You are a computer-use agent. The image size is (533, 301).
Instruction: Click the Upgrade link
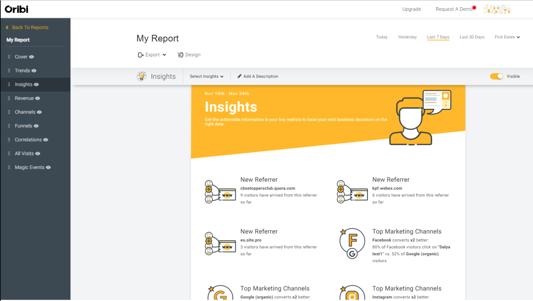411,9
